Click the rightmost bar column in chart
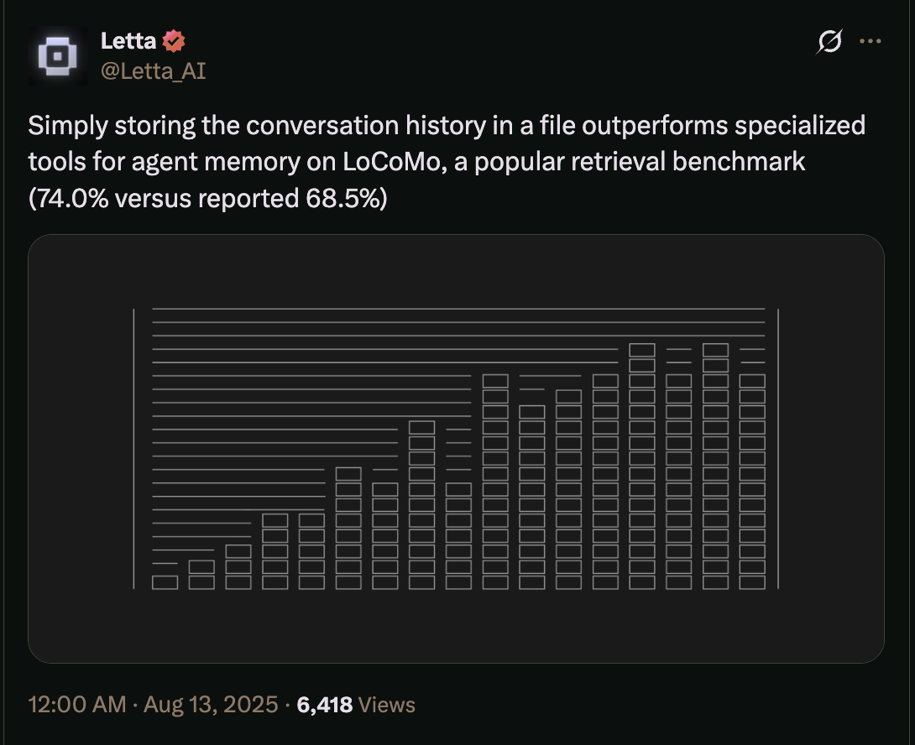The image size is (915, 745). pyautogui.click(x=752, y=482)
